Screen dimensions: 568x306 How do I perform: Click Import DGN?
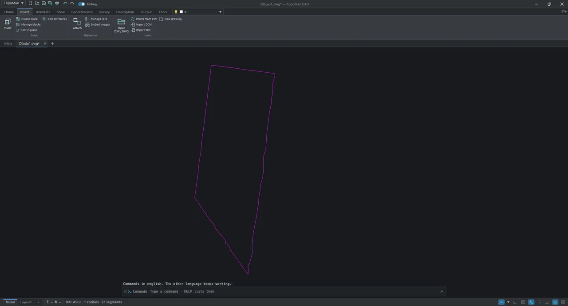click(x=141, y=24)
